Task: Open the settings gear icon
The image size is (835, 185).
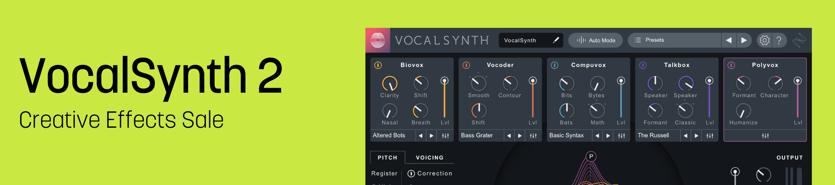Action: (764, 40)
